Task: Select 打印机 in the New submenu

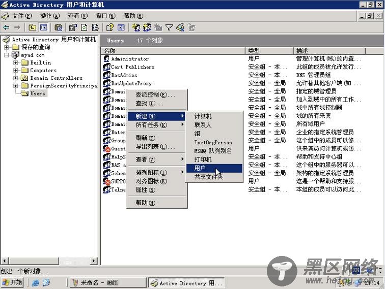Action: [214, 159]
